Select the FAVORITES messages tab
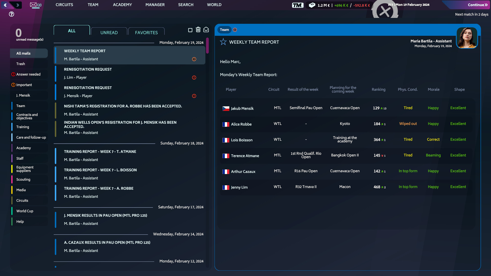 coord(146,33)
